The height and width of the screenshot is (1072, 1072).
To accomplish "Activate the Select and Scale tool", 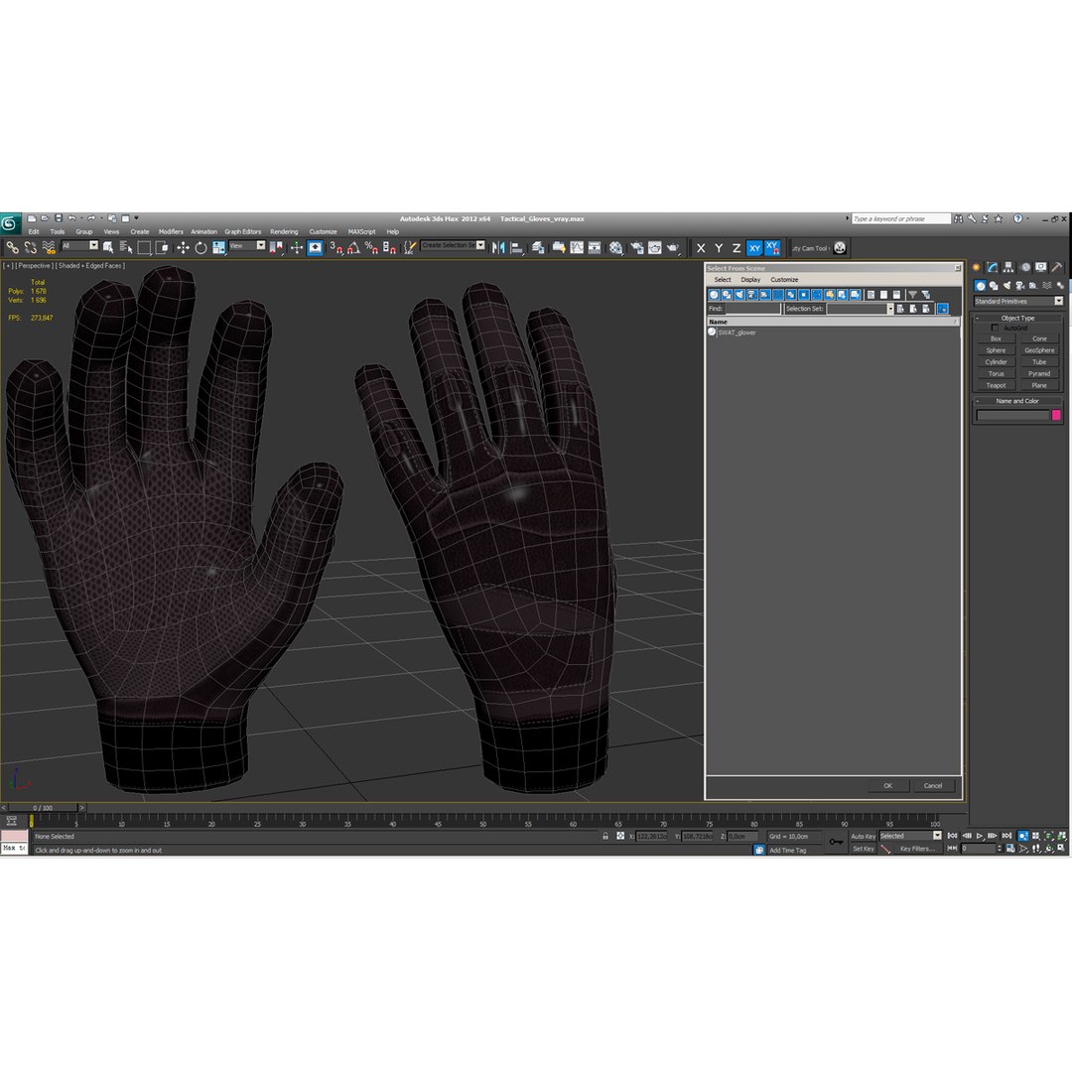I will point(218,247).
